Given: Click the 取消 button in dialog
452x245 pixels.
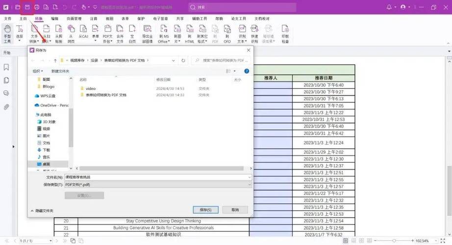Looking at the screenshot, I should click(x=235, y=210).
